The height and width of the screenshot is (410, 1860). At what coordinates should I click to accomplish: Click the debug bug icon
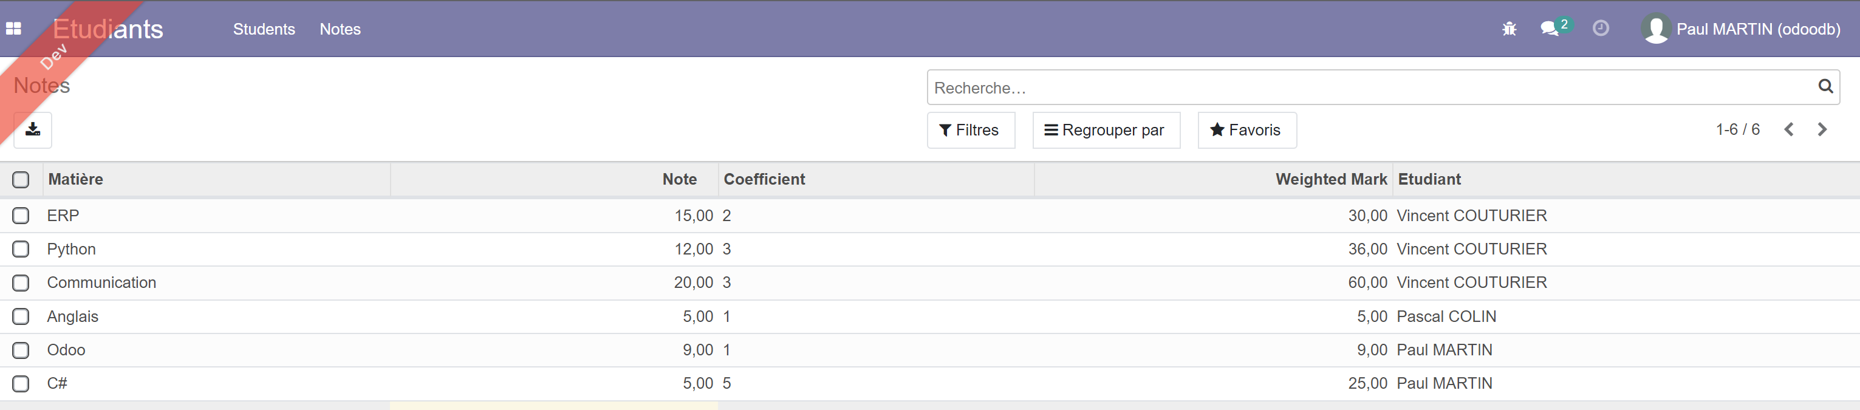point(1508,29)
